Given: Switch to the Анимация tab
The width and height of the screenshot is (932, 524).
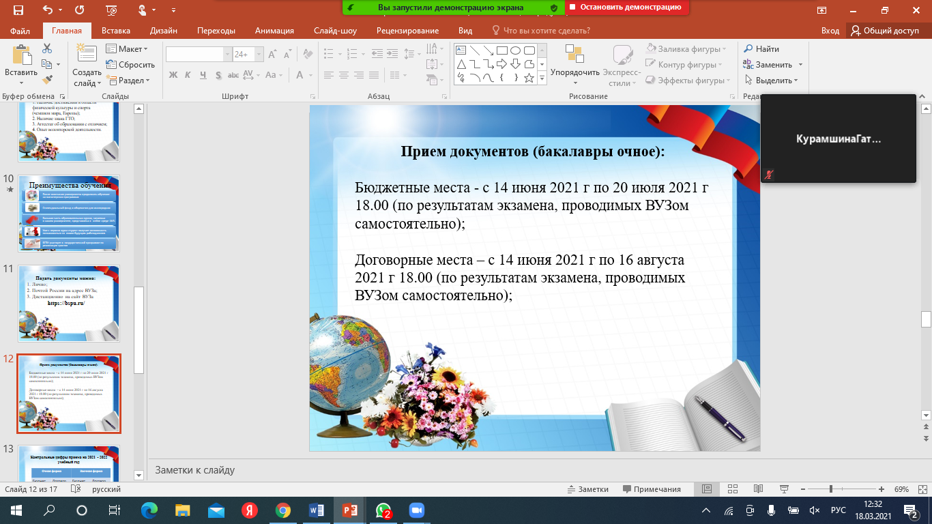Looking at the screenshot, I should (274, 31).
